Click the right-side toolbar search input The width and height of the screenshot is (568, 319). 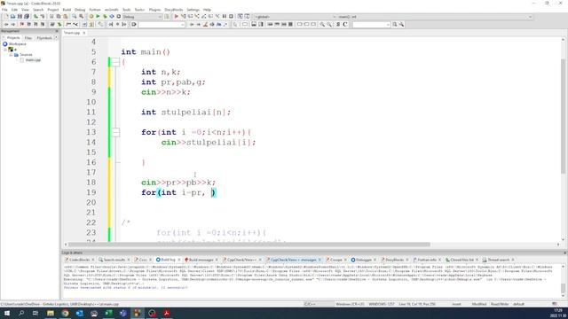point(371,25)
